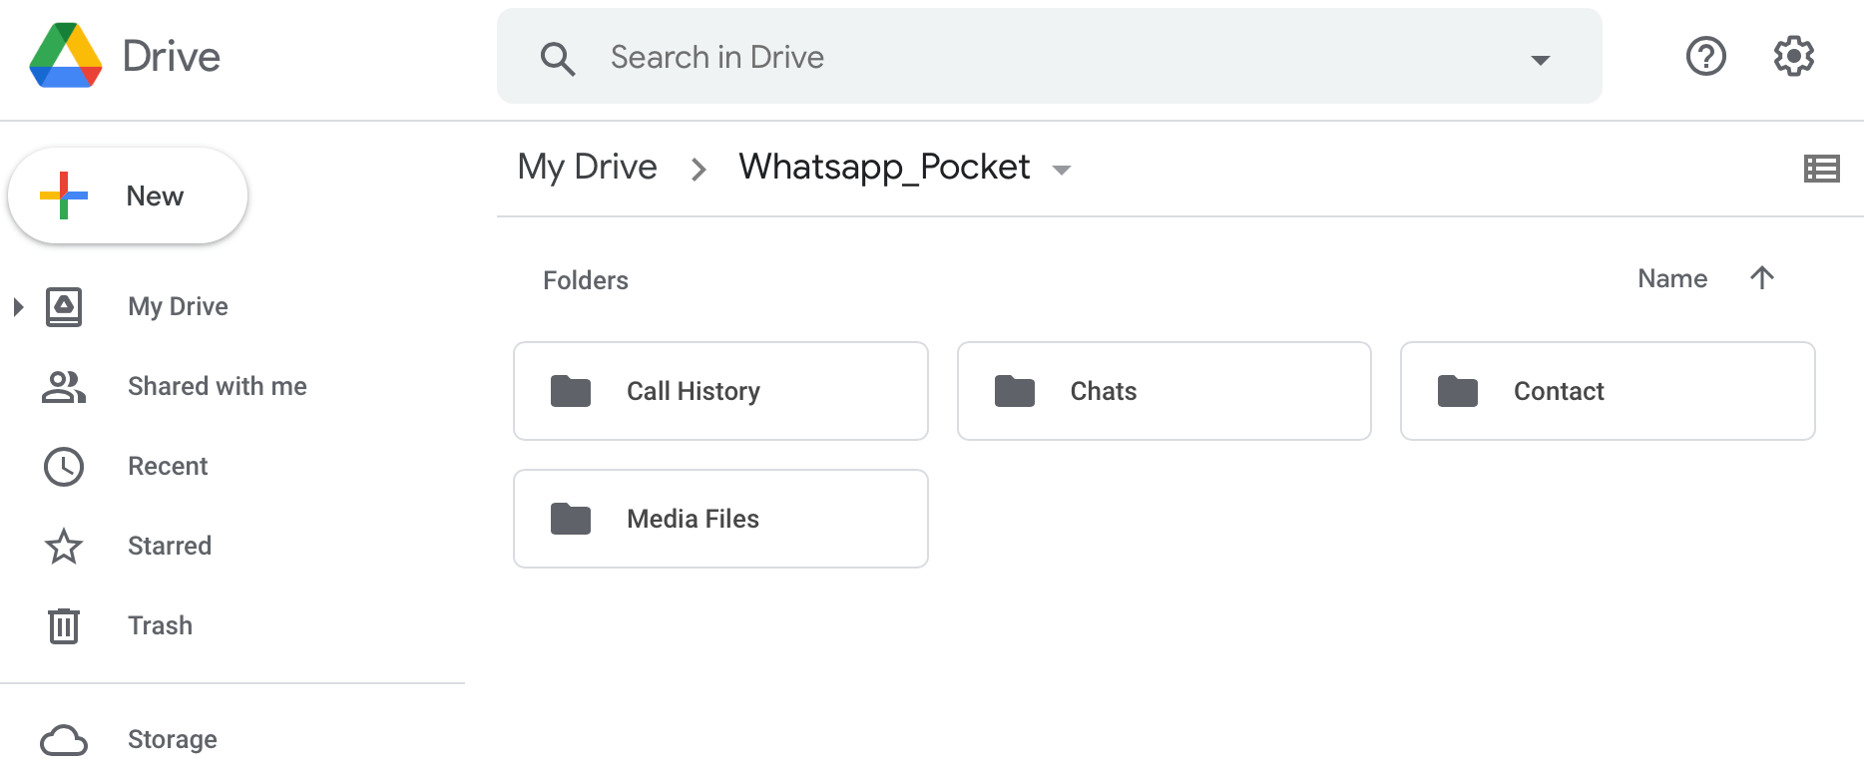
Task: Select the Media Files folder label
Action: [693, 519]
